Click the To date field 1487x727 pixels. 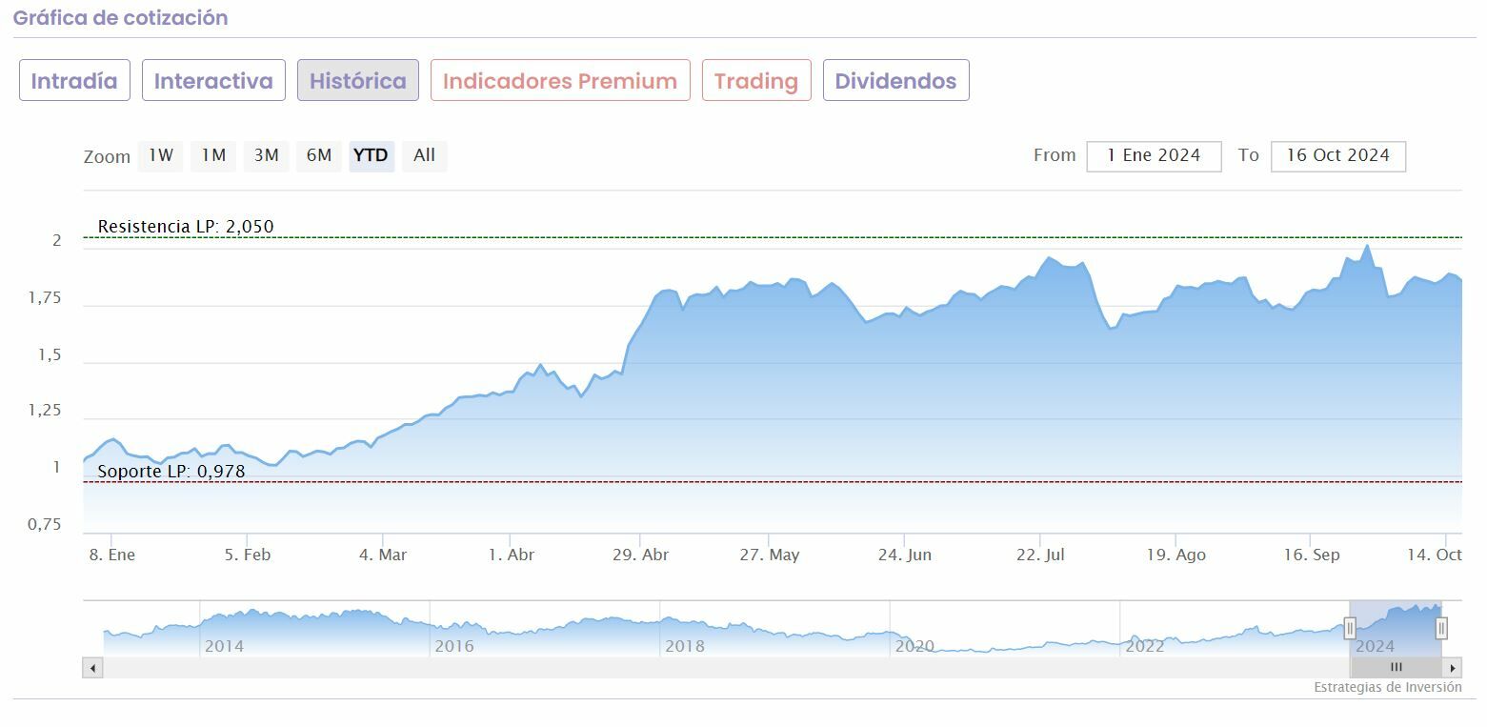pos(1337,156)
